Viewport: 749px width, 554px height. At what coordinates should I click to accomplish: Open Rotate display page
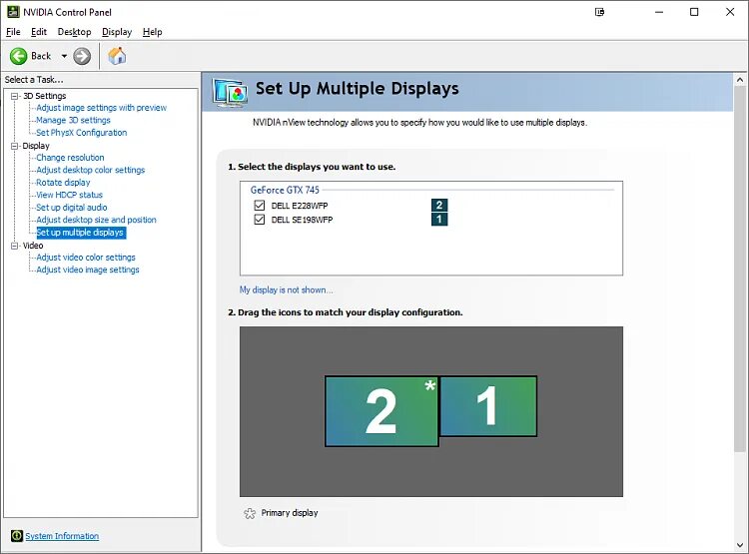63,183
